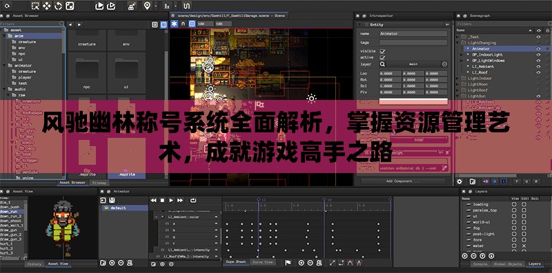Screen dimensions: 552x273
Task: Select the marquee selection tool in top toolbar
Action: point(35,6)
